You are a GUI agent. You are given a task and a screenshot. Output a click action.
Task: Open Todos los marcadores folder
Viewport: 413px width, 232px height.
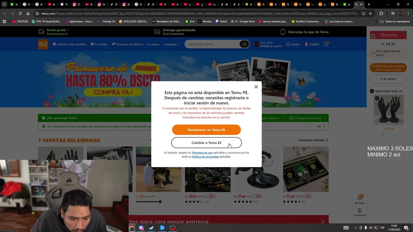[x=395, y=22]
